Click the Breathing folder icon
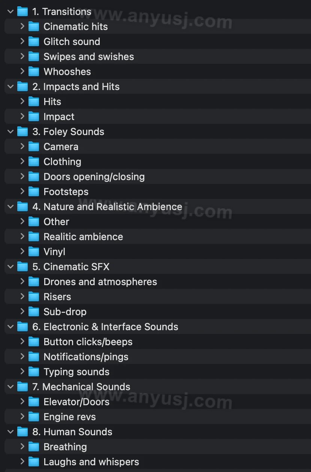 tap(34, 447)
